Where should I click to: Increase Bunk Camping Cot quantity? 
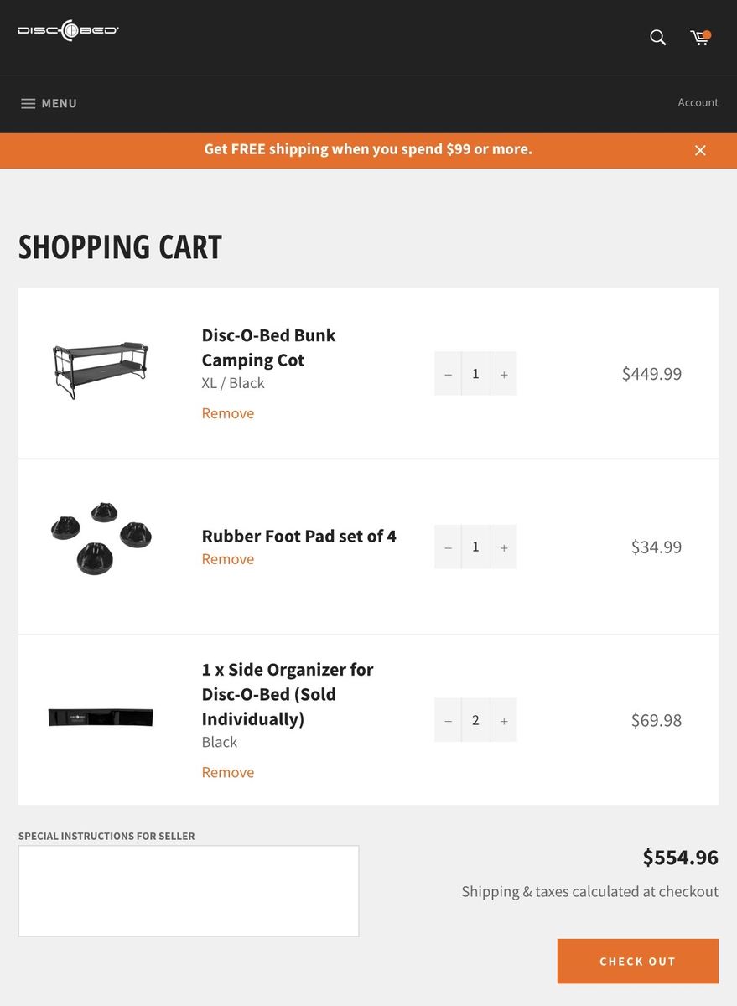coord(504,374)
